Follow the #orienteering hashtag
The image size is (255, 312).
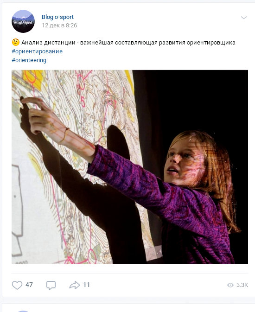pyautogui.click(x=29, y=60)
